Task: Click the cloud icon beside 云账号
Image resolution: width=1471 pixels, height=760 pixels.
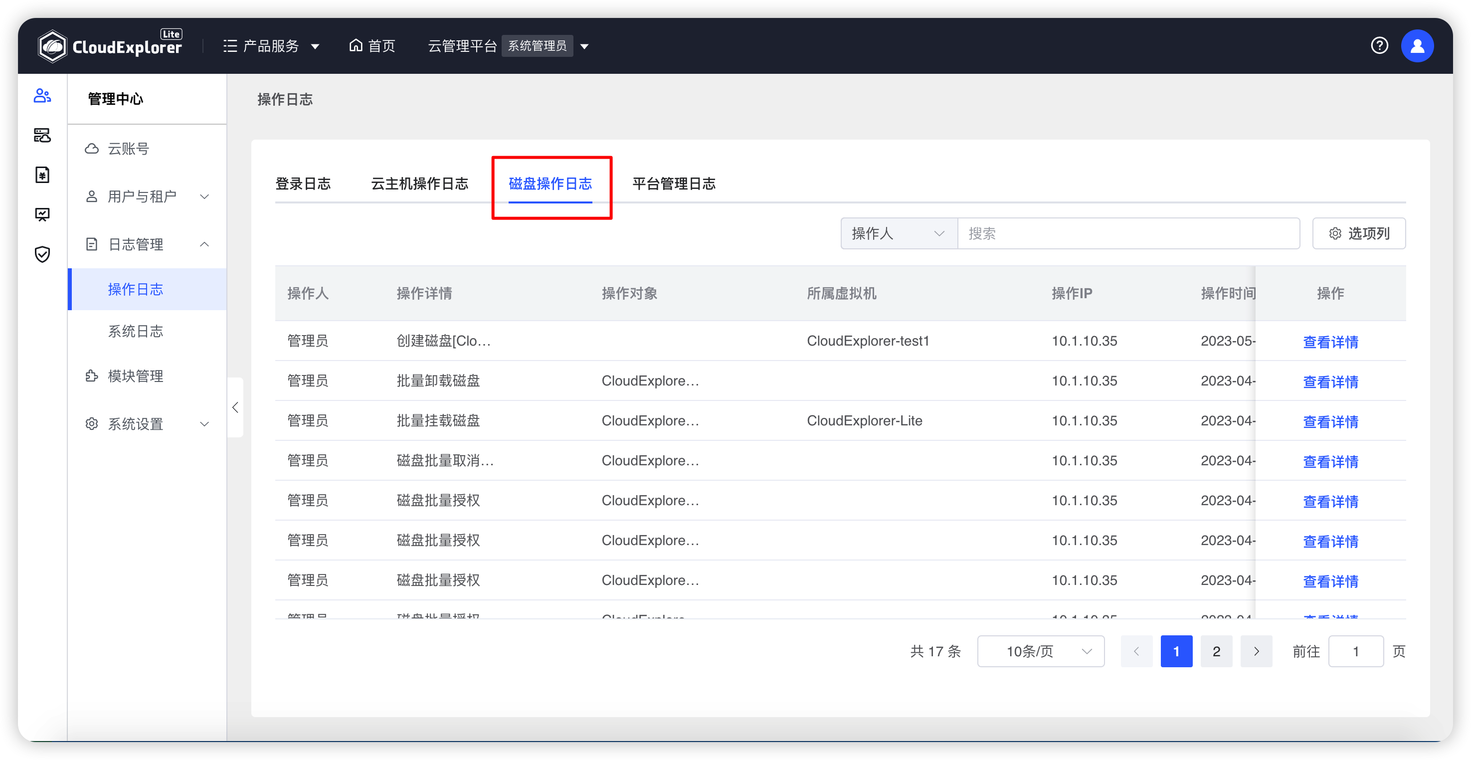Action: click(x=91, y=149)
